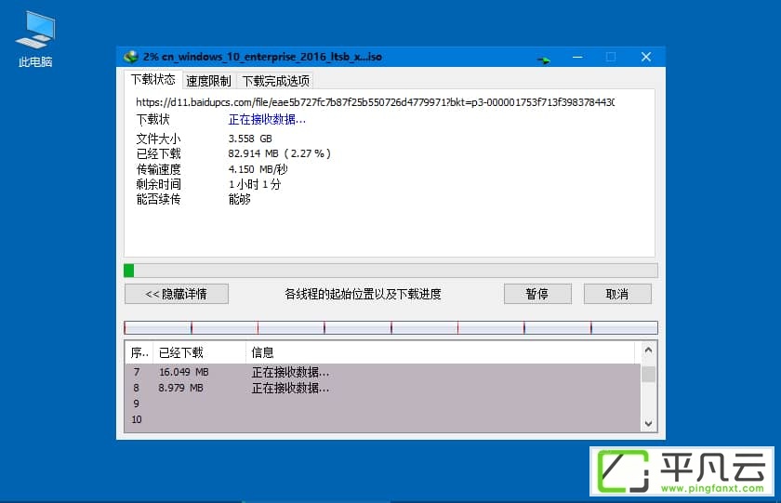This screenshot has height=503, width=781.
Task: Click the IDM globe icon in title bar
Action: tap(131, 57)
